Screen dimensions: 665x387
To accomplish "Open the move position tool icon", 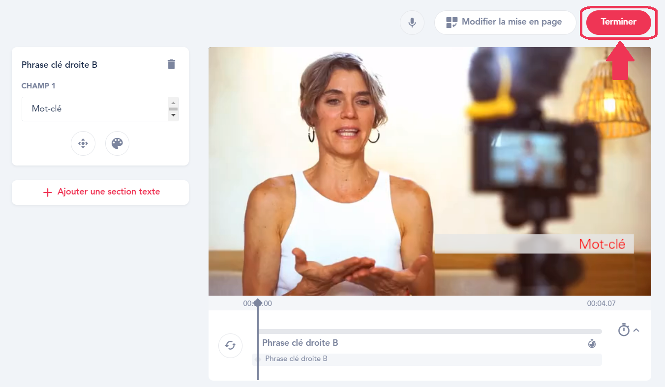I will [83, 143].
